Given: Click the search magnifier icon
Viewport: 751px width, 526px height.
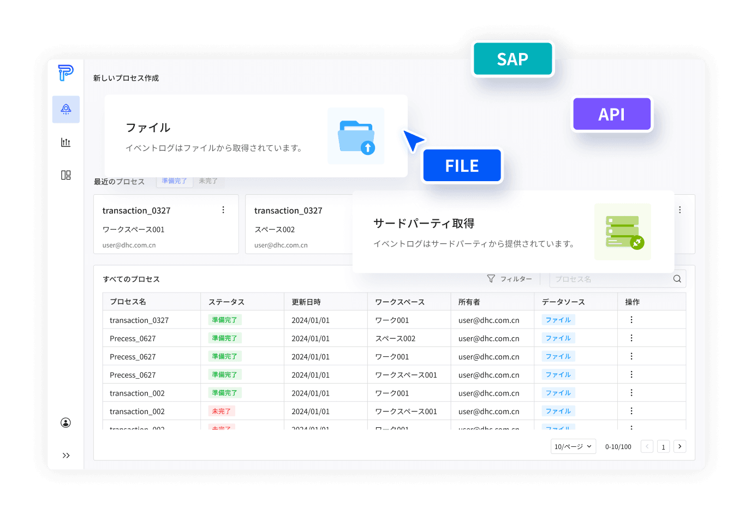Looking at the screenshot, I should 677,279.
